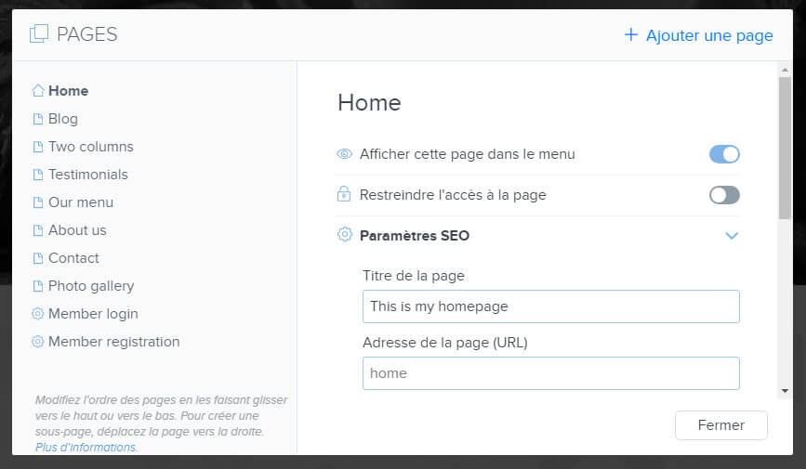The height and width of the screenshot is (469, 806).
Task: Click the Fermer button
Action: click(720, 424)
